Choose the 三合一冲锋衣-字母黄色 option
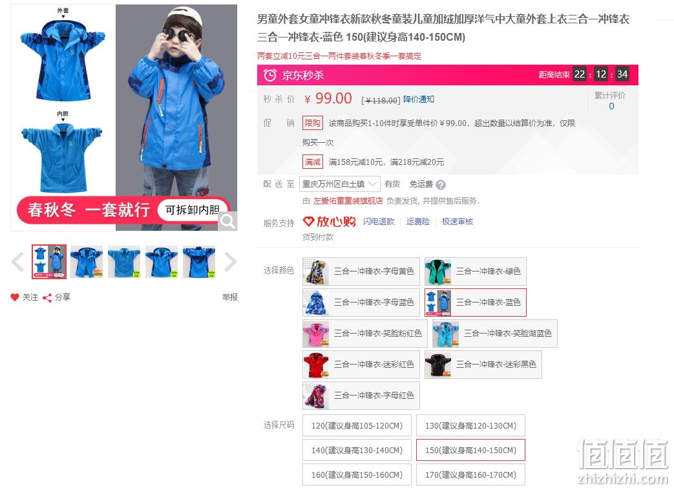 pos(361,272)
